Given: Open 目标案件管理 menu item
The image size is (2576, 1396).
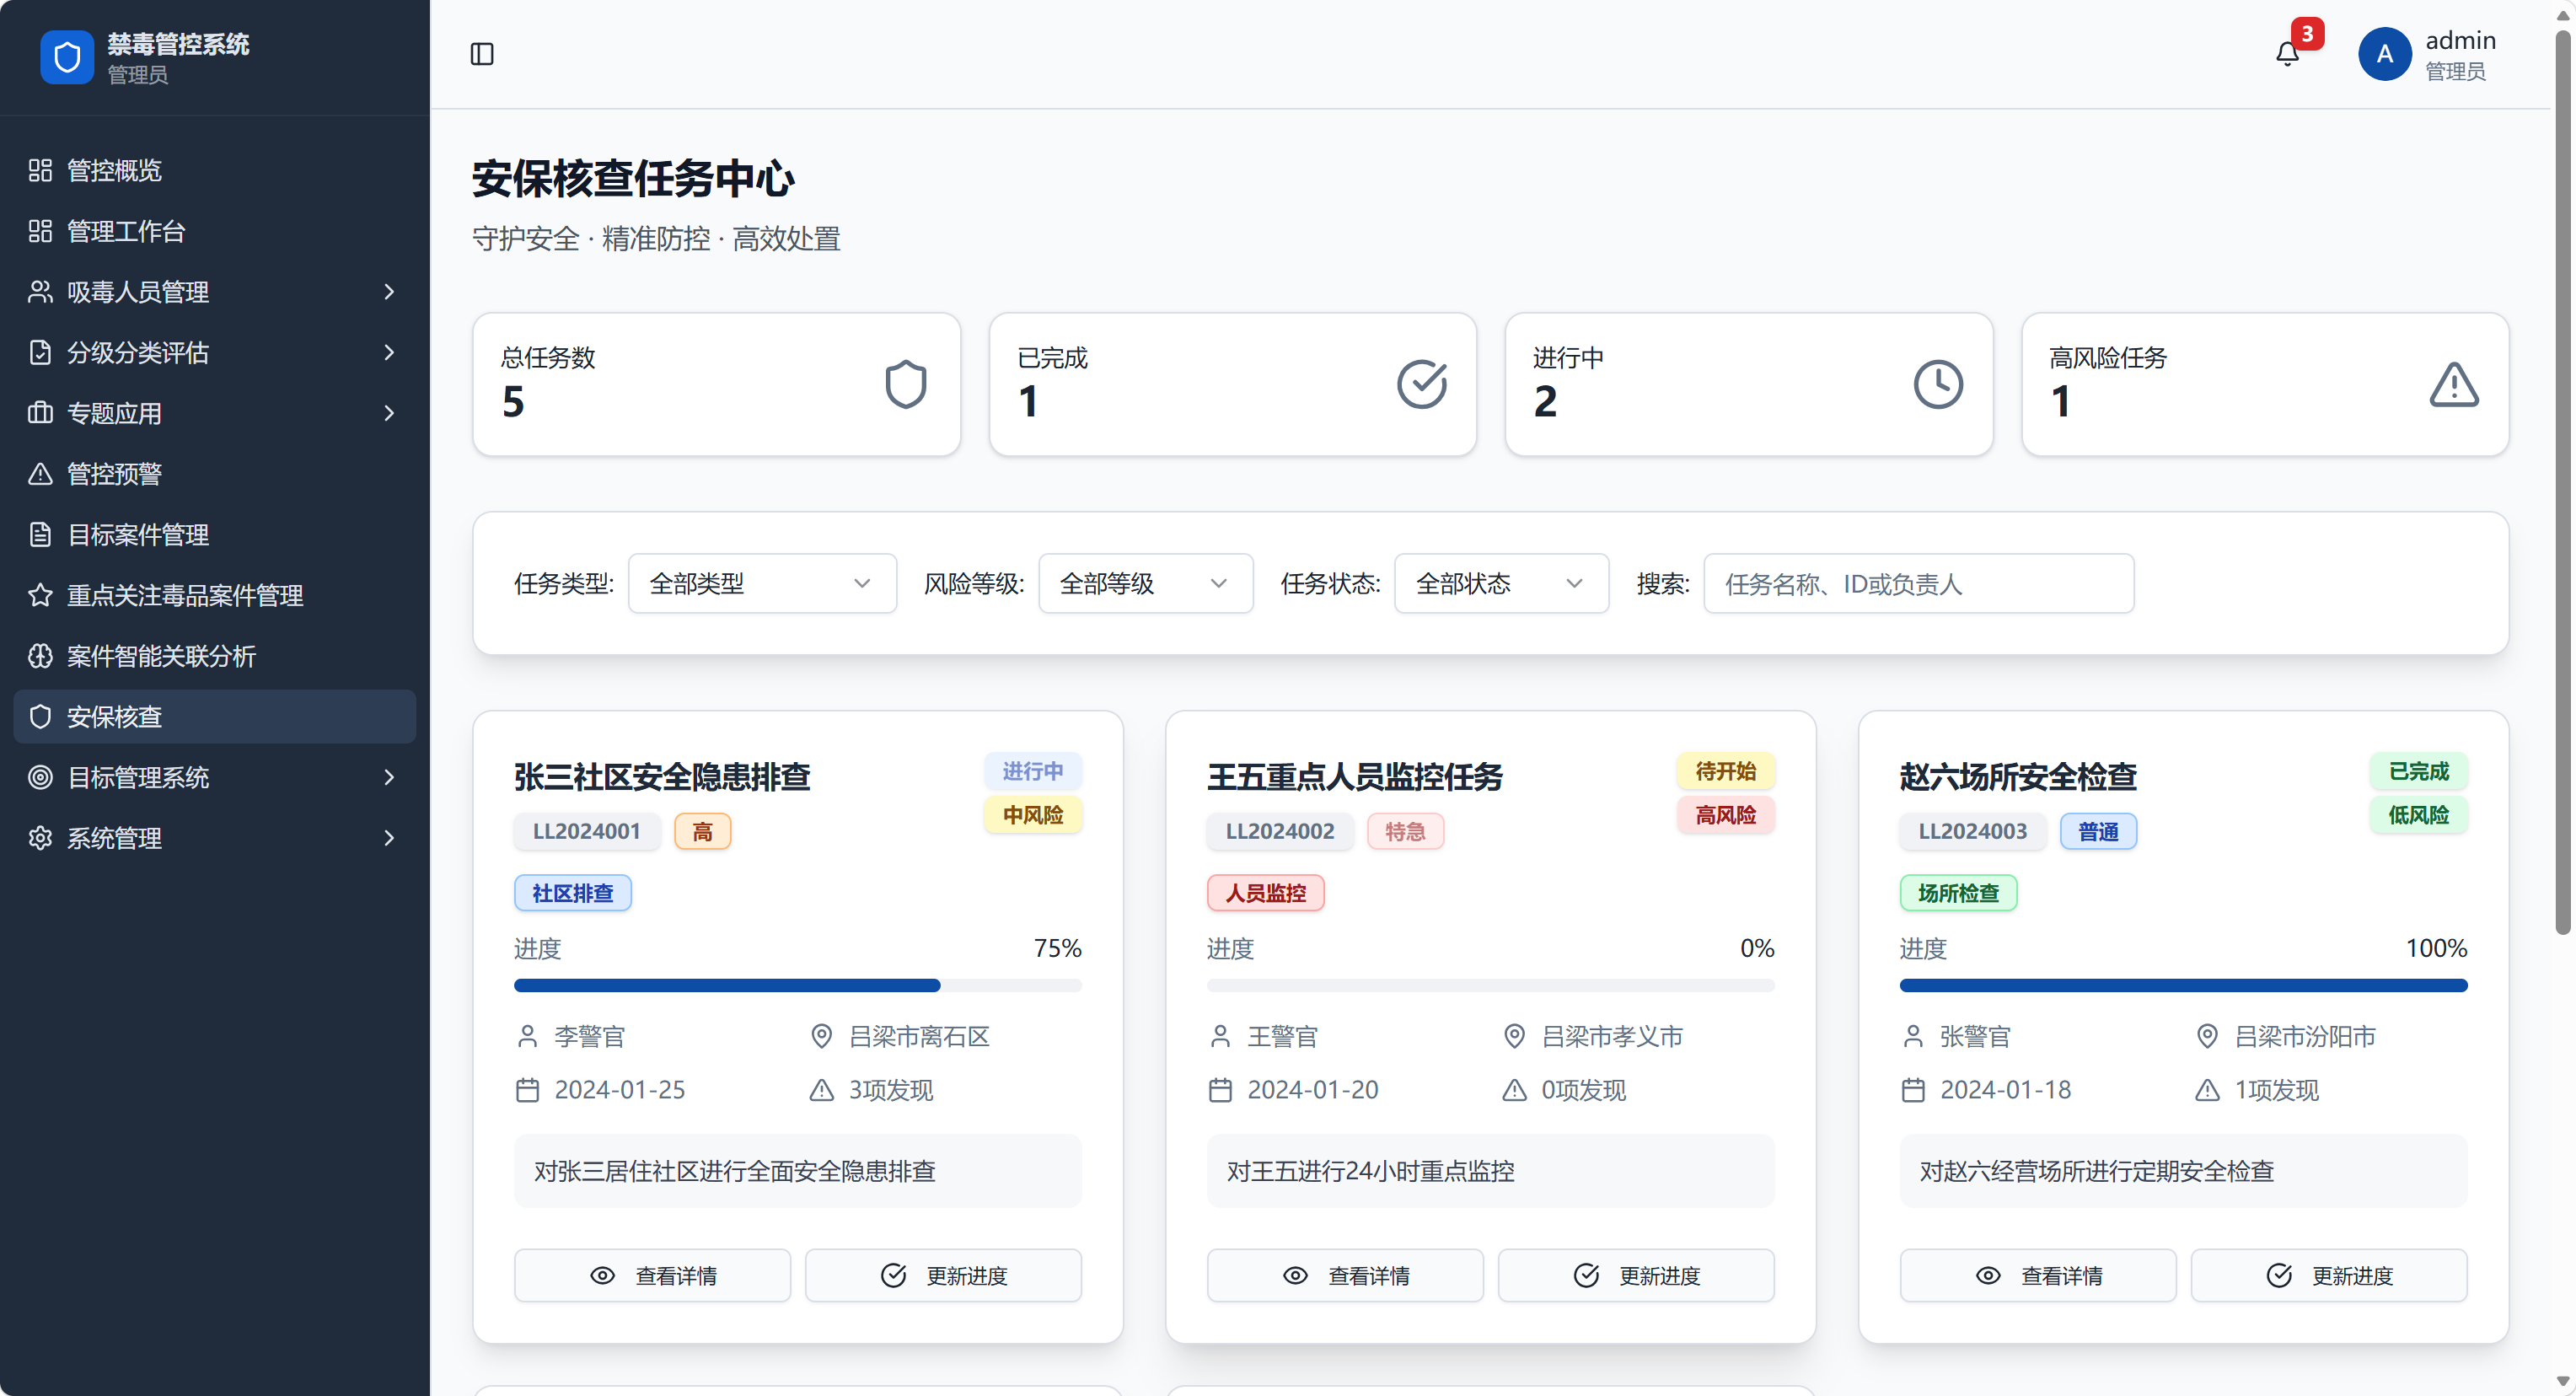Looking at the screenshot, I should [214, 534].
